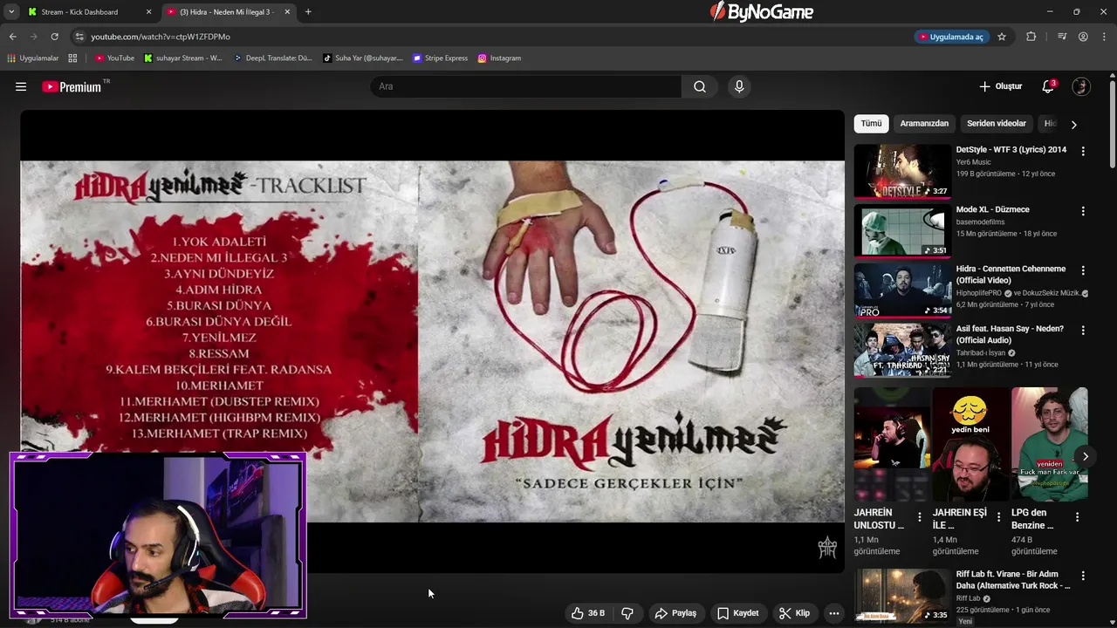Open Mode XL - Düzmece thumbnail

tap(902, 231)
